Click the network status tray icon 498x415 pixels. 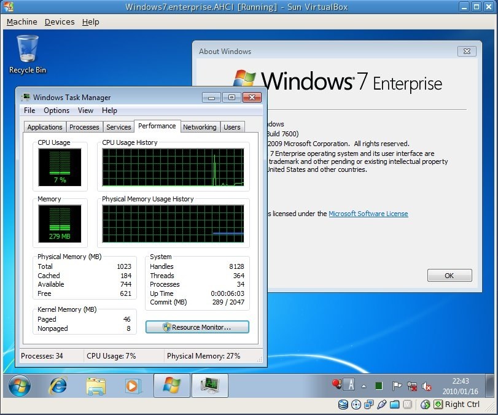pos(412,386)
